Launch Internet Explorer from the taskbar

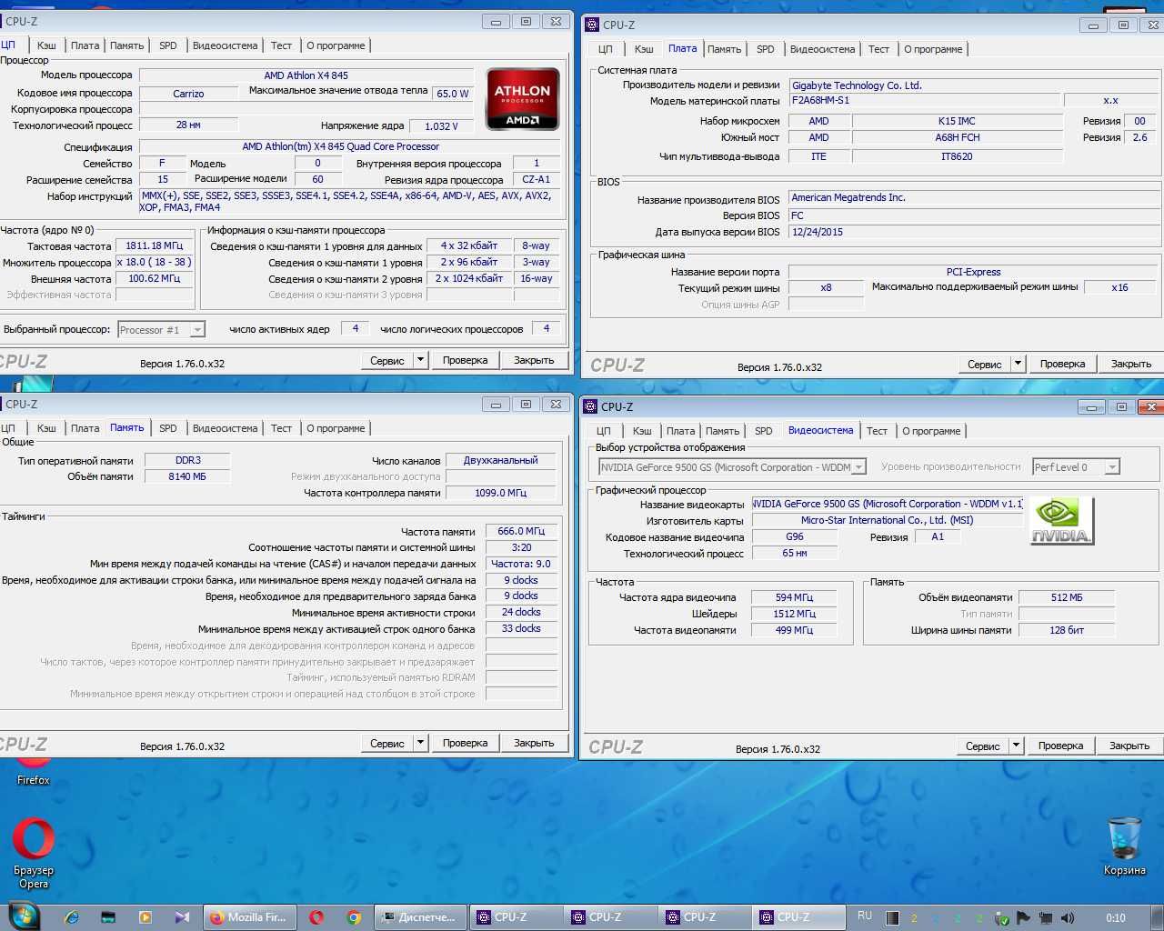(x=72, y=917)
